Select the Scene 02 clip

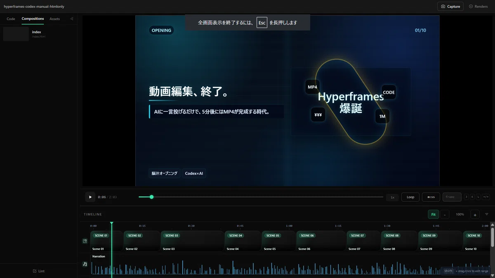pos(142,241)
